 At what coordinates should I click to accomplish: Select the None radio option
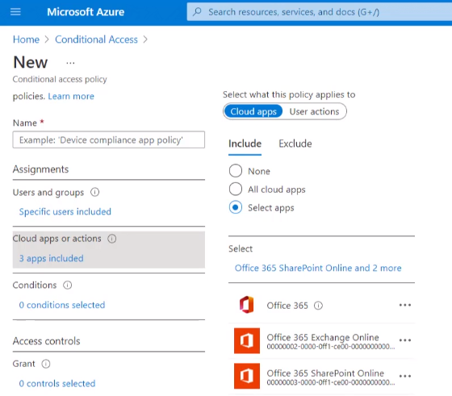(236, 170)
